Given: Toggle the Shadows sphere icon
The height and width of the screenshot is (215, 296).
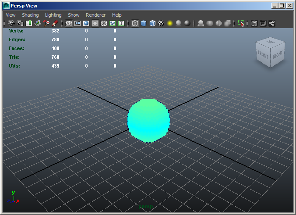Looking at the screenshot, I should (x=179, y=23).
